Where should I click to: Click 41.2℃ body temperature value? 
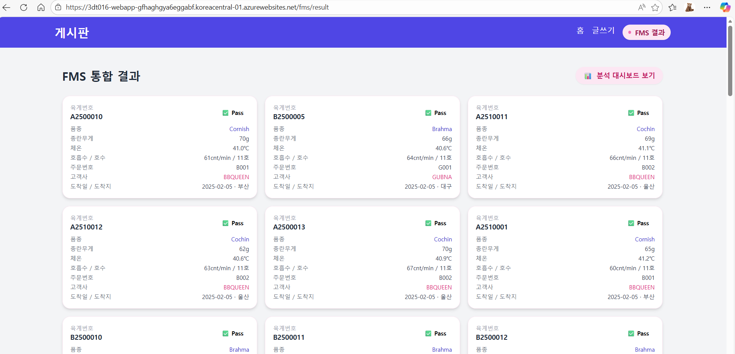pos(646,259)
